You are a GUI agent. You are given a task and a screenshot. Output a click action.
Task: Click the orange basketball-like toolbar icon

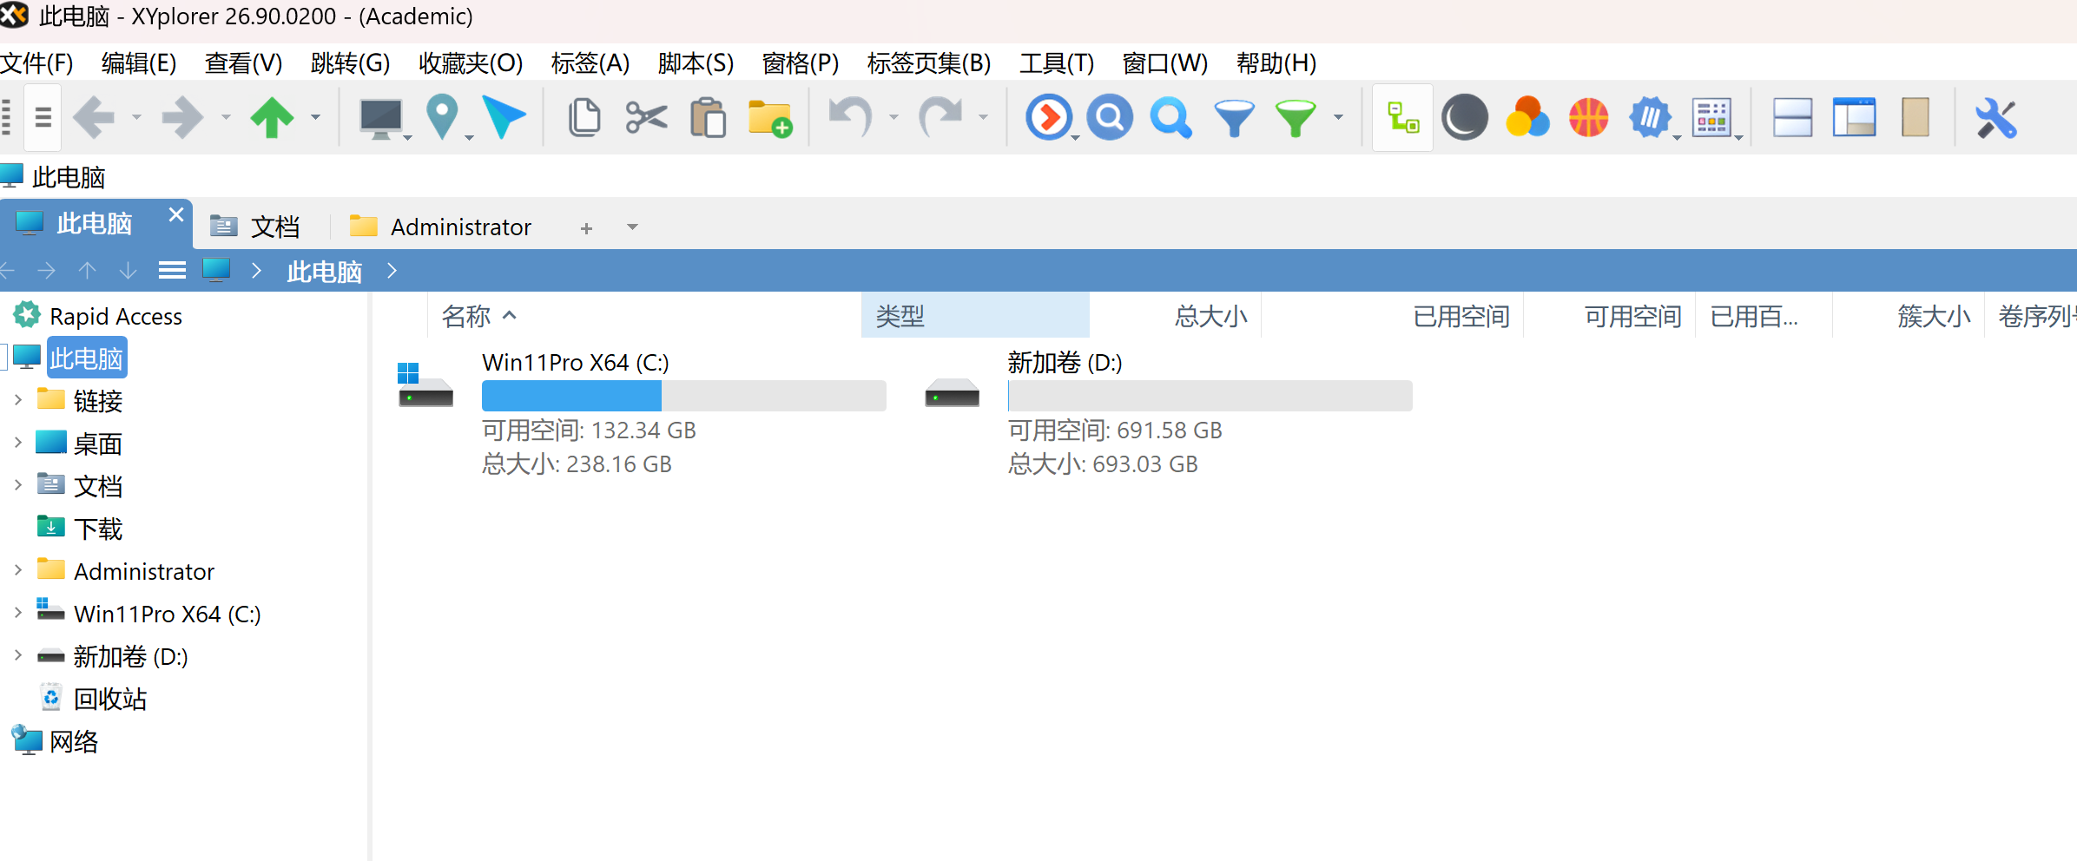[1589, 117]
